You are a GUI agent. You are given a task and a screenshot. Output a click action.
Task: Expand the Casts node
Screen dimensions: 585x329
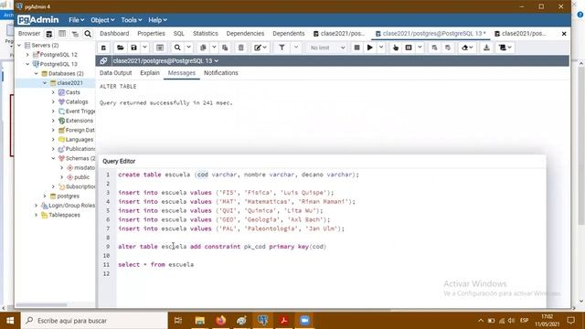point(53,92)
